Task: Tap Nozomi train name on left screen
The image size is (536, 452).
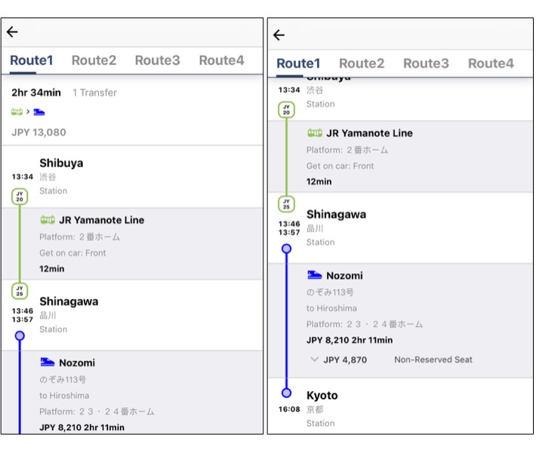Action: click(77, 363)
